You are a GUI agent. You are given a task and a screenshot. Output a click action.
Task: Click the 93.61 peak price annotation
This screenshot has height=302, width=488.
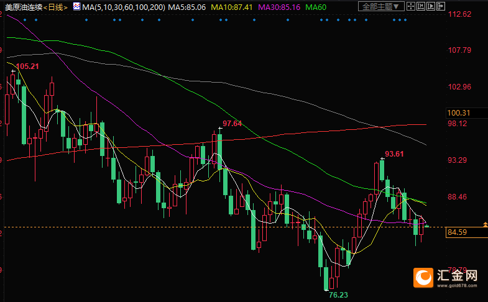tap(394, 153)
